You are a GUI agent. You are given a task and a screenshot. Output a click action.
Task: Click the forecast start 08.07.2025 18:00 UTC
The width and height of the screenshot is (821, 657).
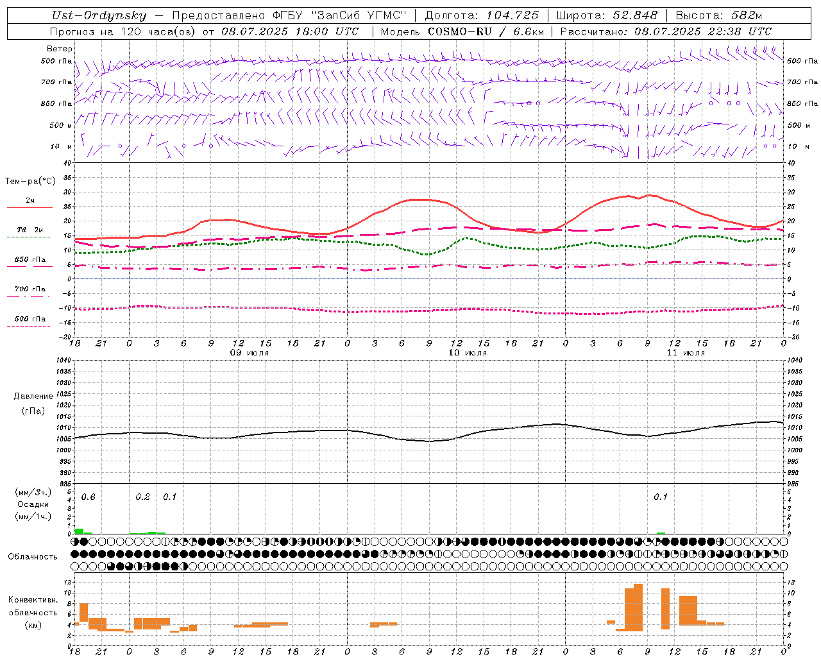290,31
